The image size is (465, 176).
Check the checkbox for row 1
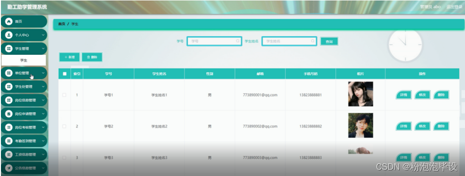coord(64,95)
